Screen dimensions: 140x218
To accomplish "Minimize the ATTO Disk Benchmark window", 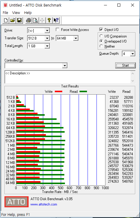I will coord(105,5).
